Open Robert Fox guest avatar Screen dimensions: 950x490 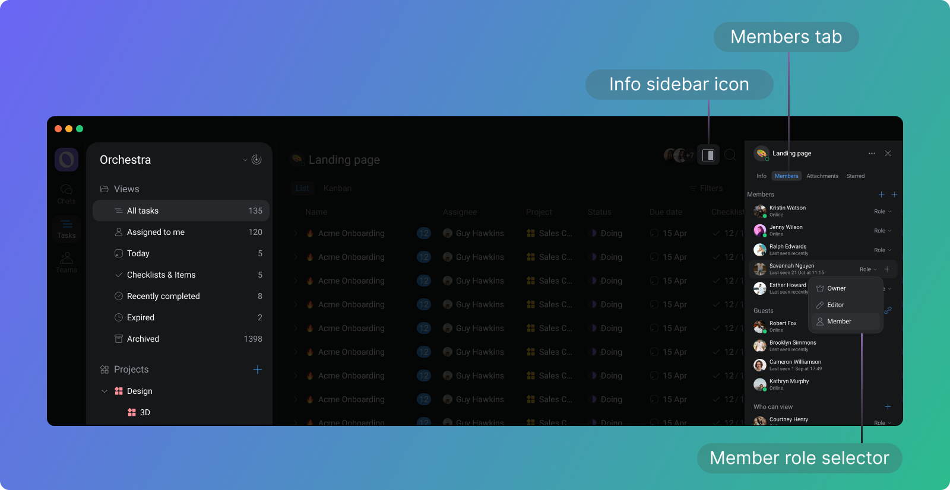pyautogui.click(x=759, y=327)
